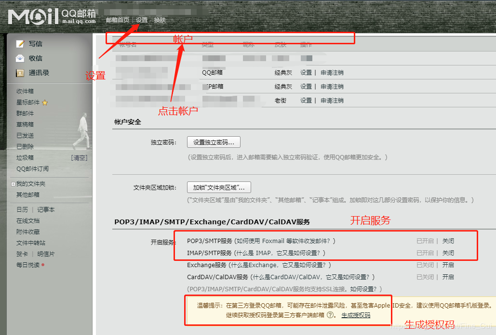The image size is (496, 335).
Task: Select the compose mail pencil icon
Action: click(19, 43)
